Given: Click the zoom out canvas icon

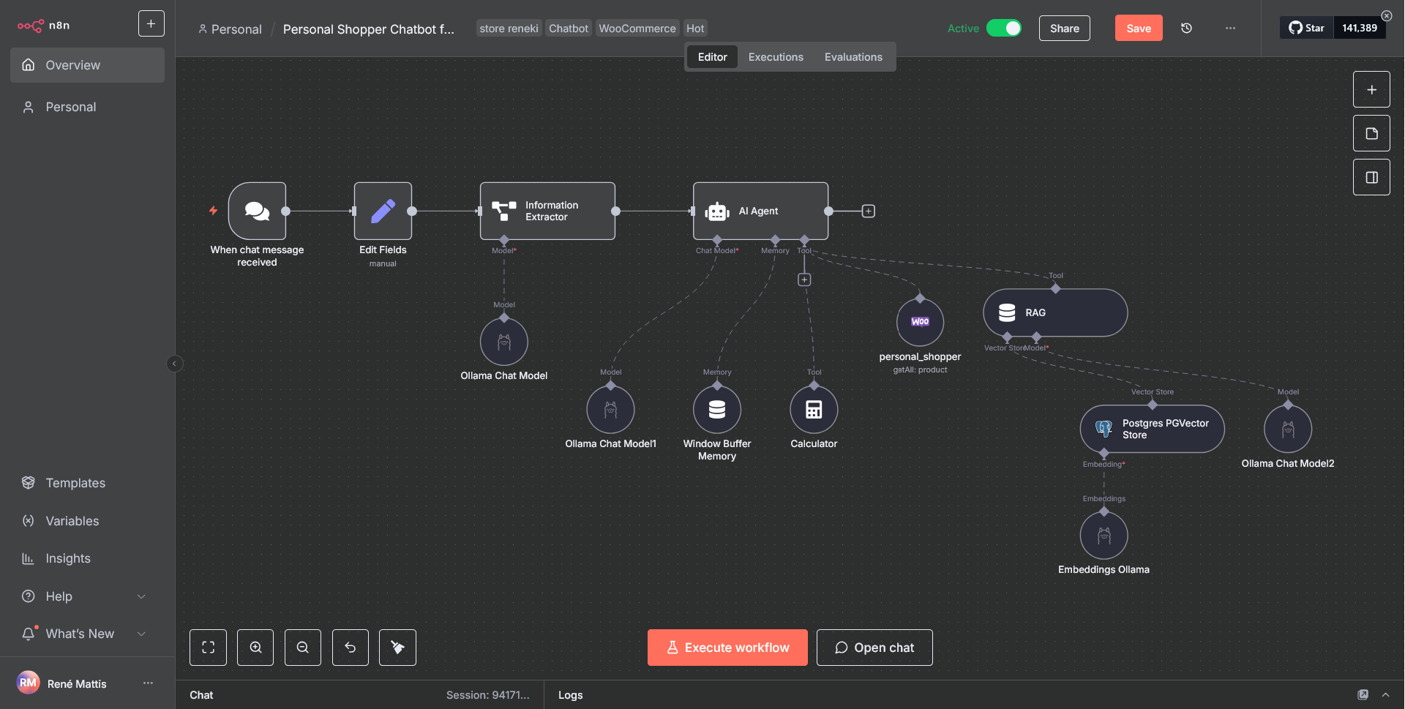Looking at the screenshot, I should (x=303, y=648).
